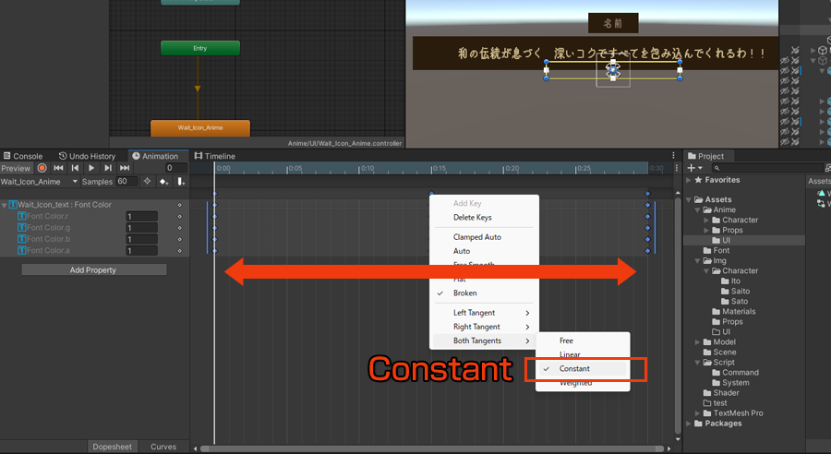The height and width of the screenshot is (454, 831).
Task: Jump to the first keyframe
Action: point(58,168)
